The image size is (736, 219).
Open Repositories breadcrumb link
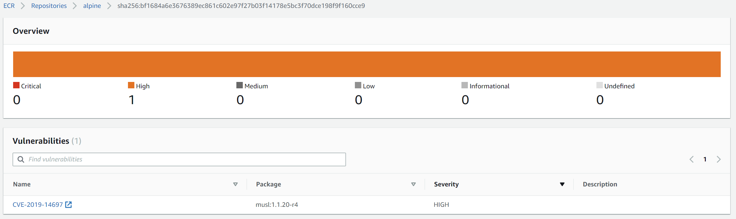tap(49, 6)
